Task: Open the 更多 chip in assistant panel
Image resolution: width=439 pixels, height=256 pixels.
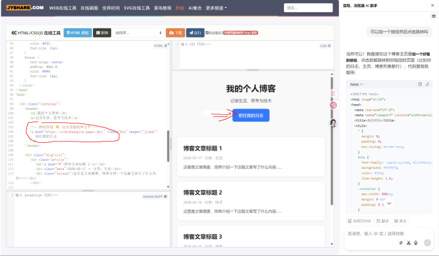Action: [x=400, y=221]
